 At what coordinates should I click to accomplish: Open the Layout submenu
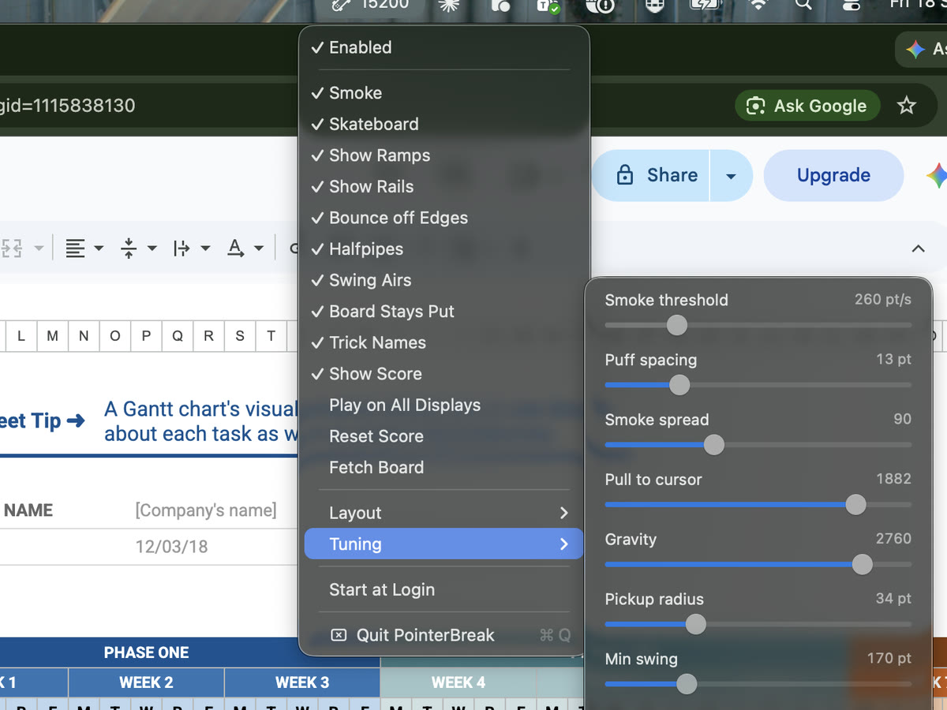tap(444, 513)
